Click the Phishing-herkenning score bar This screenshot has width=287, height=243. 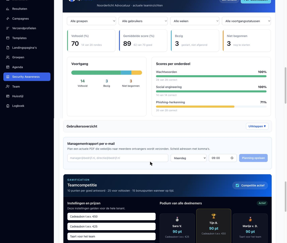(x=211, y=107)
